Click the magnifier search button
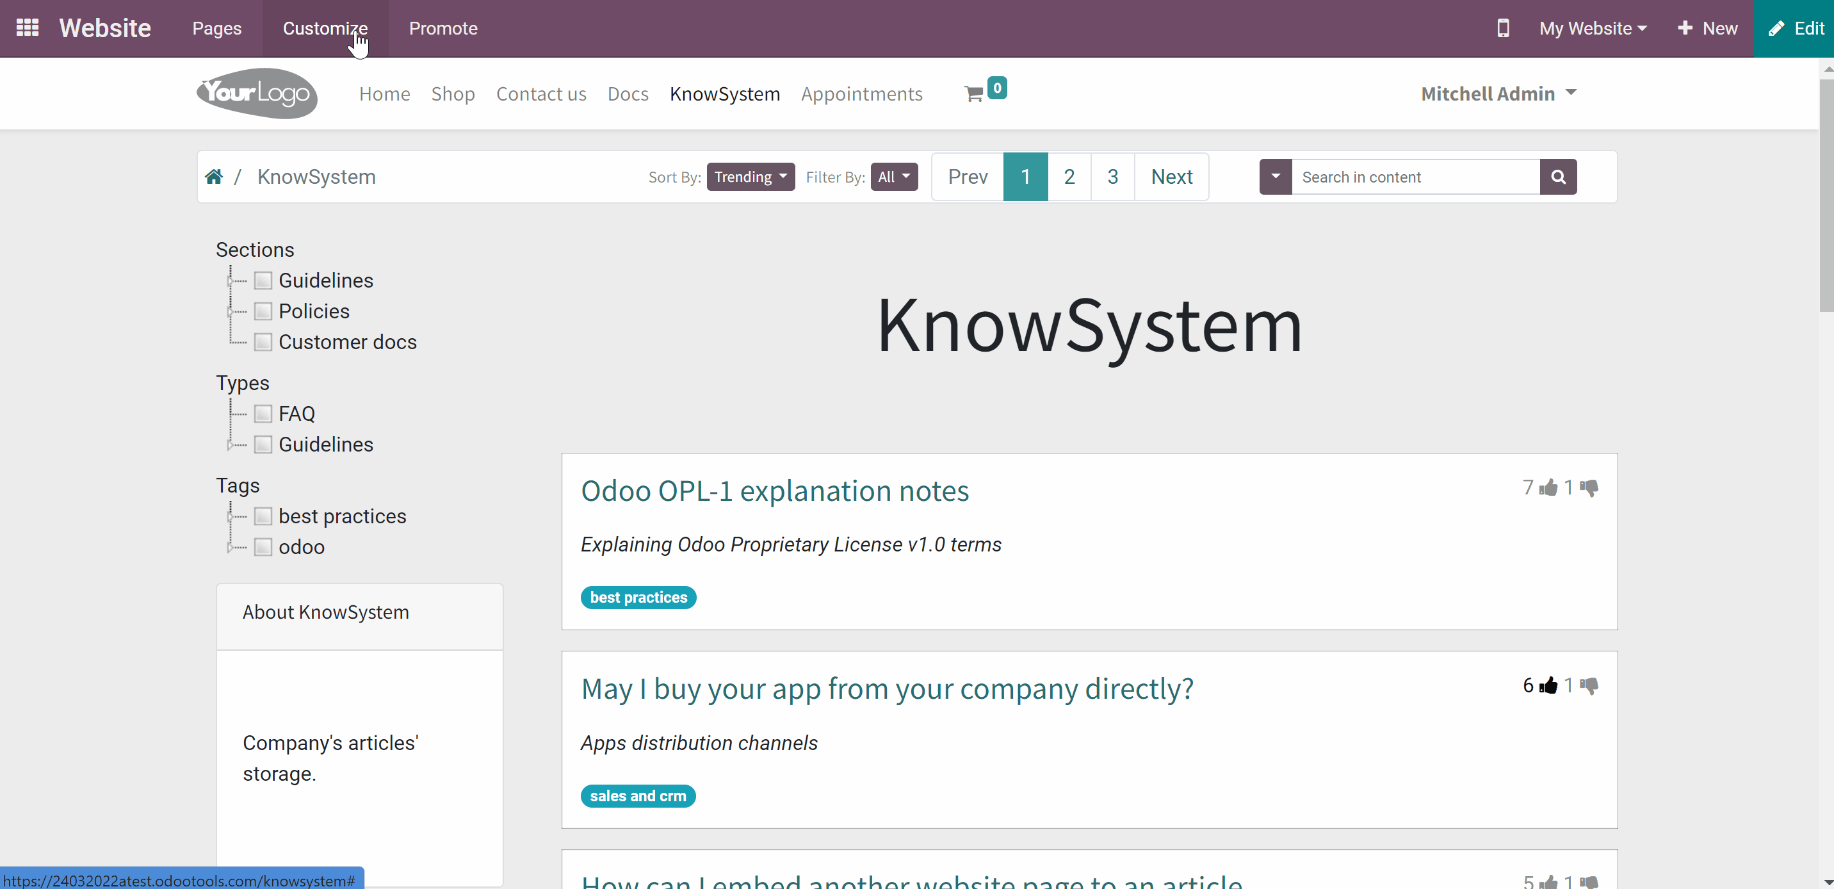 (x=1558, y=177)
